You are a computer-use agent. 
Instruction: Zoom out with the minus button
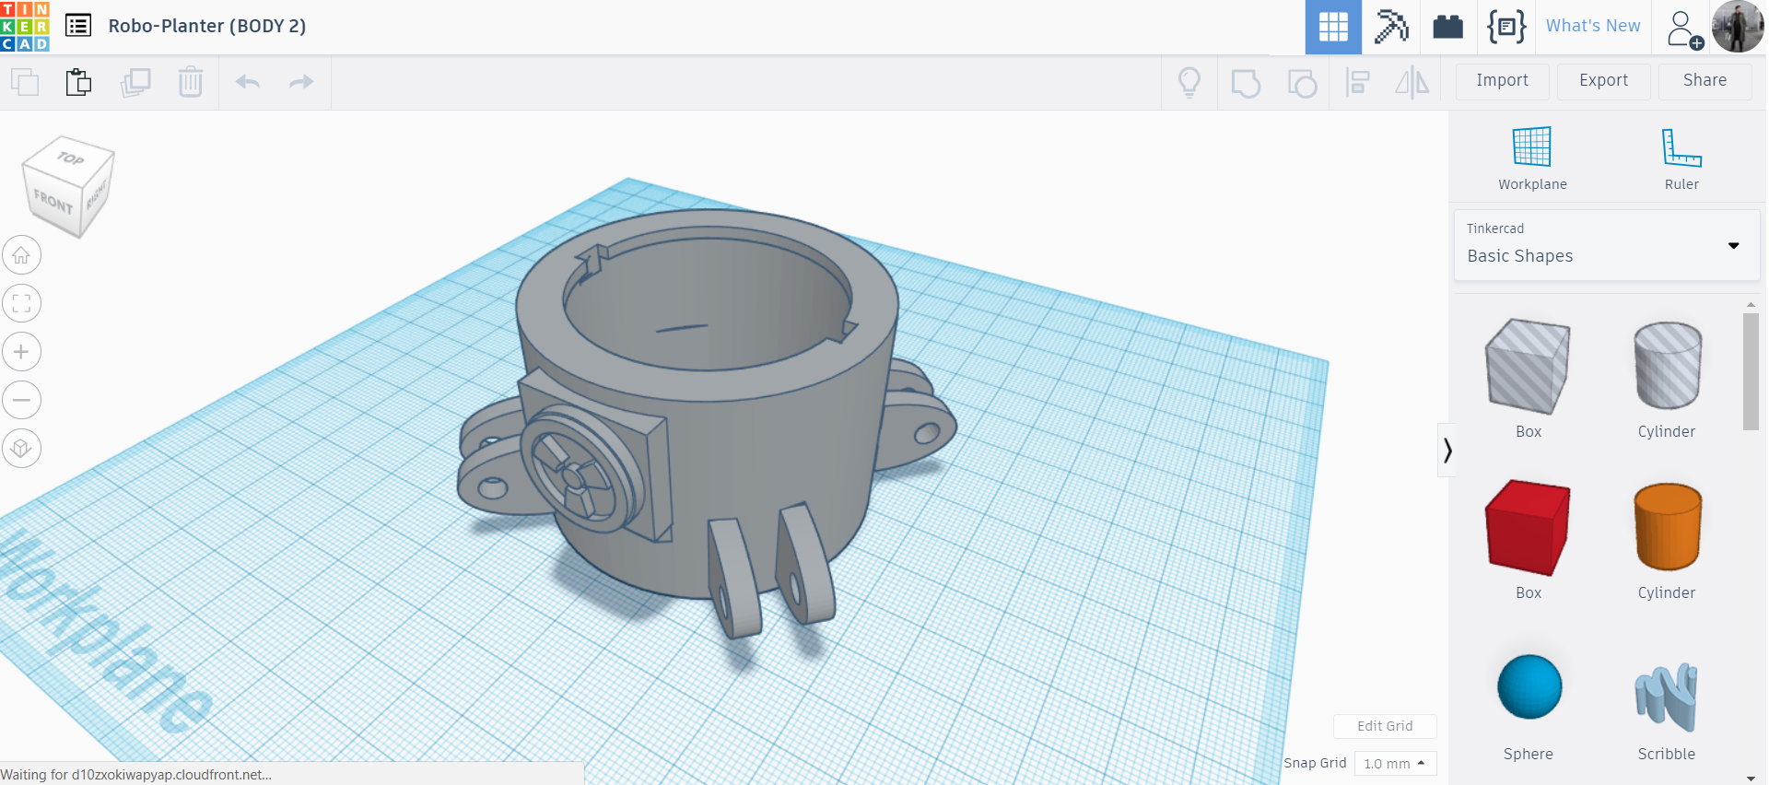tap(21, 400)
